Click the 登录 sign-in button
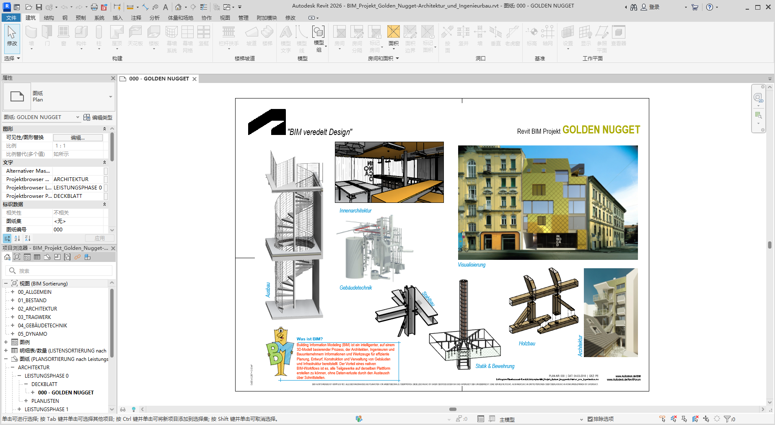 (x=650, y=7)
